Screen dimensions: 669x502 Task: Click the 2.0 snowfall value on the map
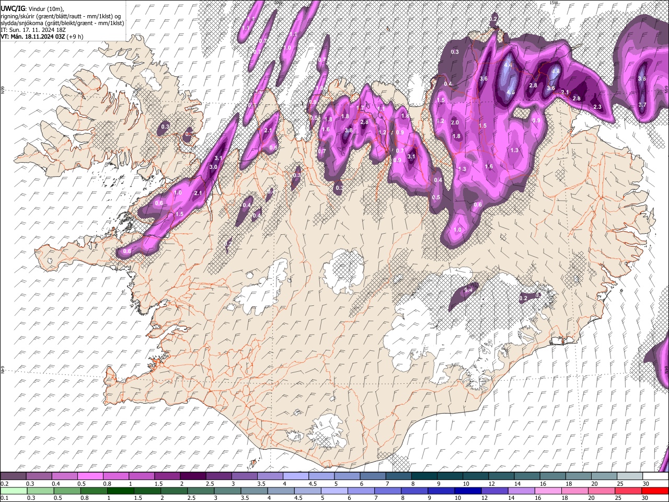455,122
